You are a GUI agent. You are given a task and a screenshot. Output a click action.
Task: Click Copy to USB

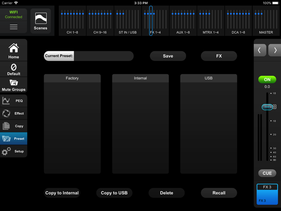(x=114, y=193)
